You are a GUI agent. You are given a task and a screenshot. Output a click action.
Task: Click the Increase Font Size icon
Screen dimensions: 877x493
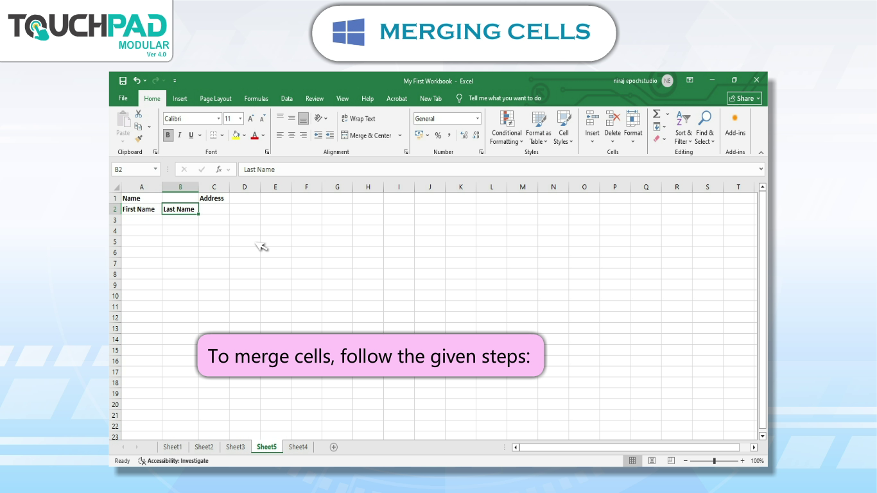(251, 119)
